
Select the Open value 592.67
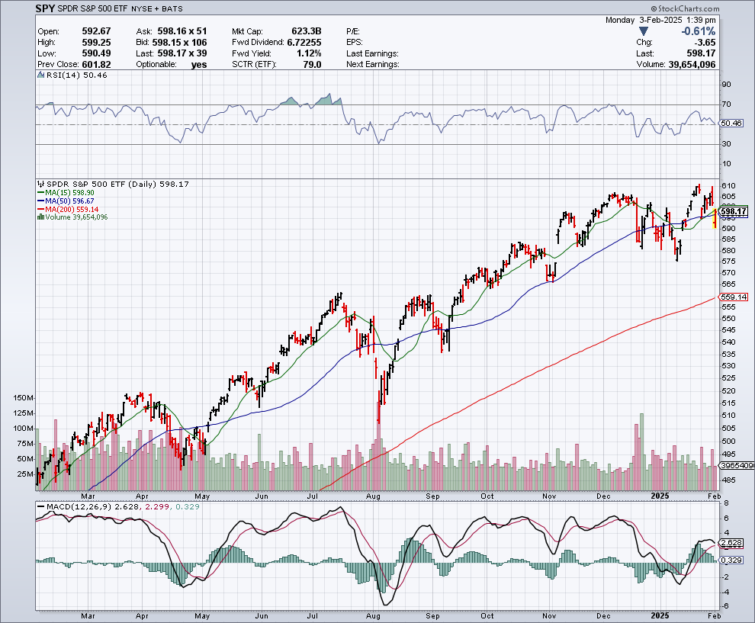[x=96, y=31]
